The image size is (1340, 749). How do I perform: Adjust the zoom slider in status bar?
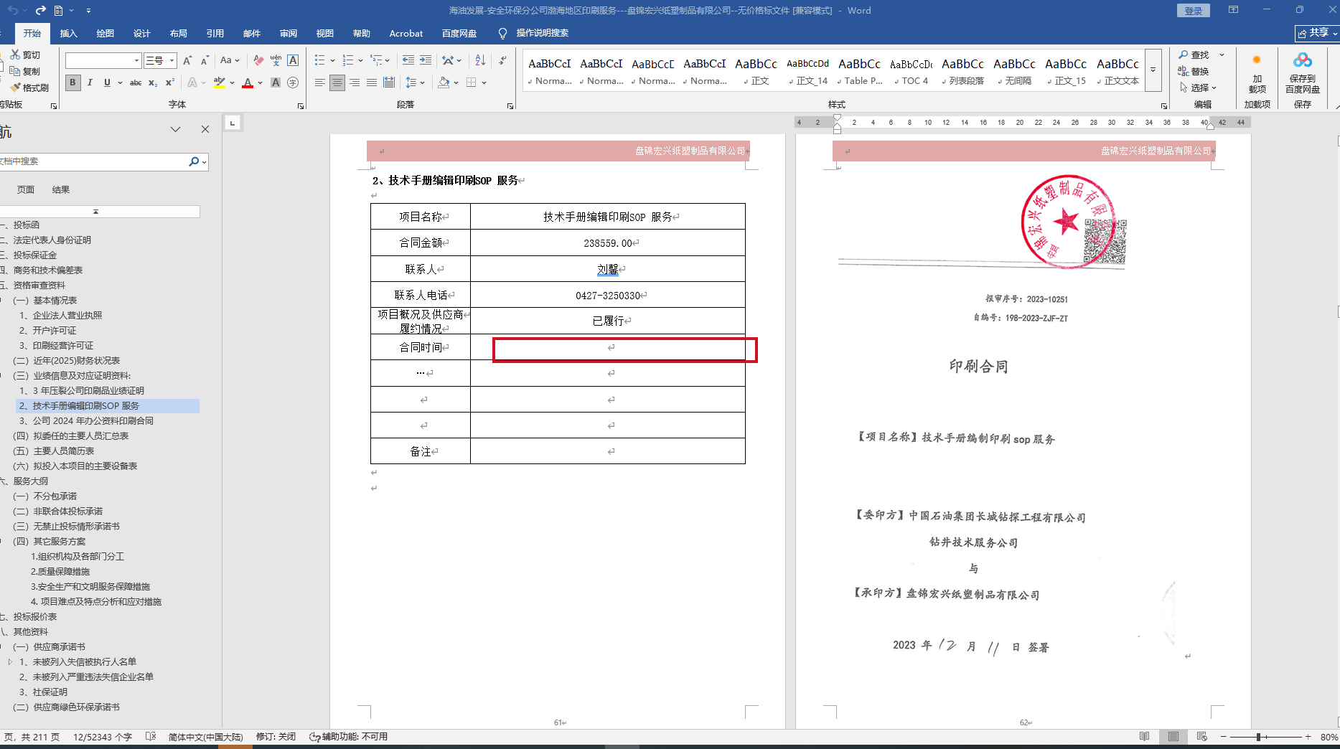point(1259,737)
